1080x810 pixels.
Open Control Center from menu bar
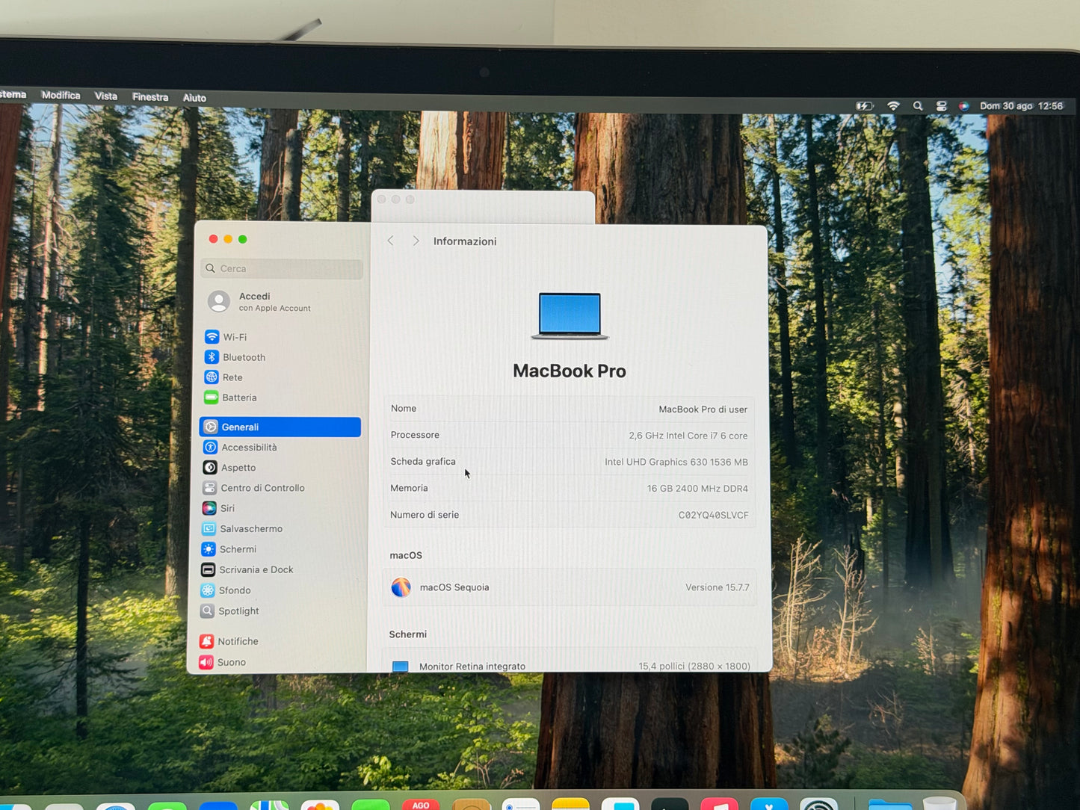942,106
